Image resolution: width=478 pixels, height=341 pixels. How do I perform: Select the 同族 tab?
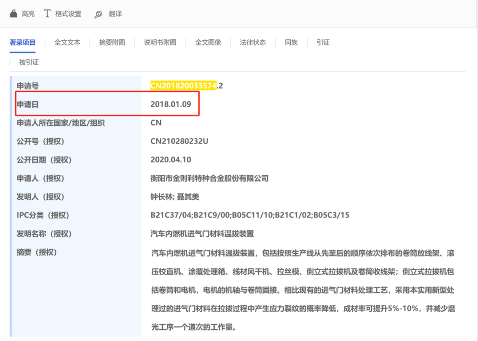[291, 43]
